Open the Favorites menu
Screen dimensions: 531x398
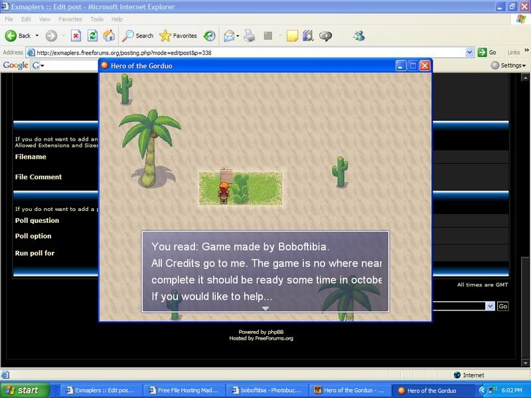(x=70, y=19)
